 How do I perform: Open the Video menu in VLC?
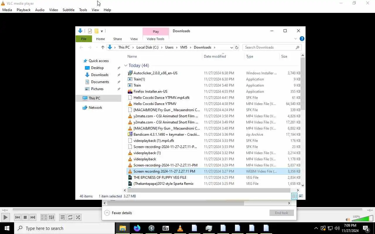tap(53, 10)
